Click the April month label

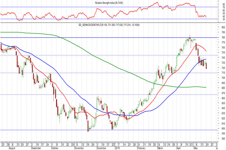(x=179, y=148)
